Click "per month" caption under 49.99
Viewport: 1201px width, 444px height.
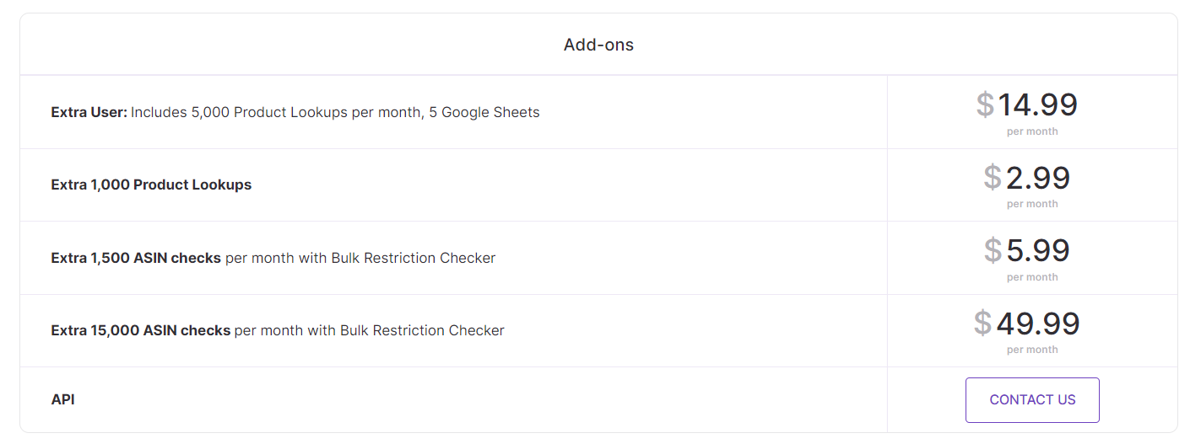click(1032, 350)
